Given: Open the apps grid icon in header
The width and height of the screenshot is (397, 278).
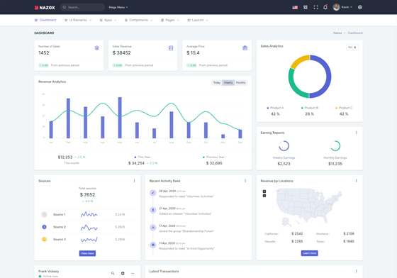Looking at the screenshot, I should (306, 7).
